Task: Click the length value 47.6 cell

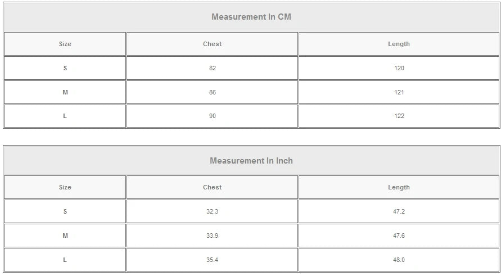Action: tap(399, 236)
